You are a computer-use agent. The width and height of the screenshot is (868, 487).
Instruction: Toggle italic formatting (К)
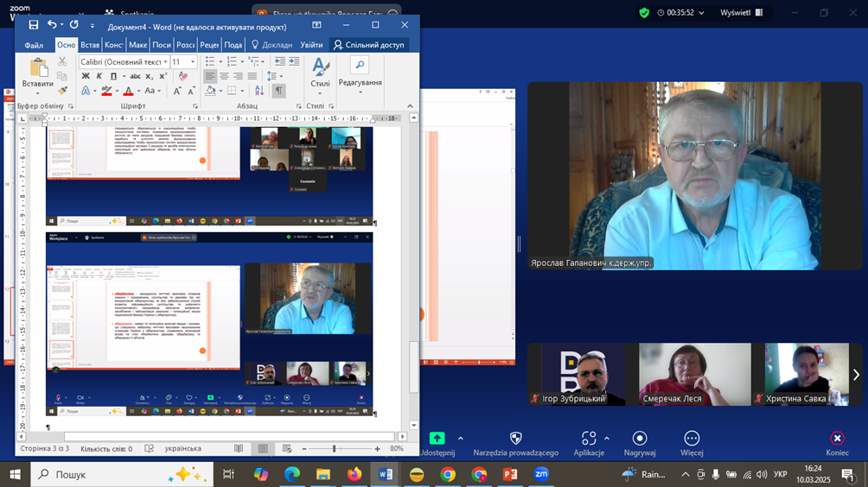click(99, 76)
